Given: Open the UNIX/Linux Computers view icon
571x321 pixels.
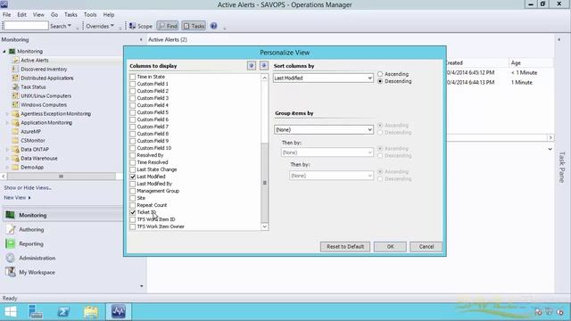Looking at the screenshot, I should 15,95.
